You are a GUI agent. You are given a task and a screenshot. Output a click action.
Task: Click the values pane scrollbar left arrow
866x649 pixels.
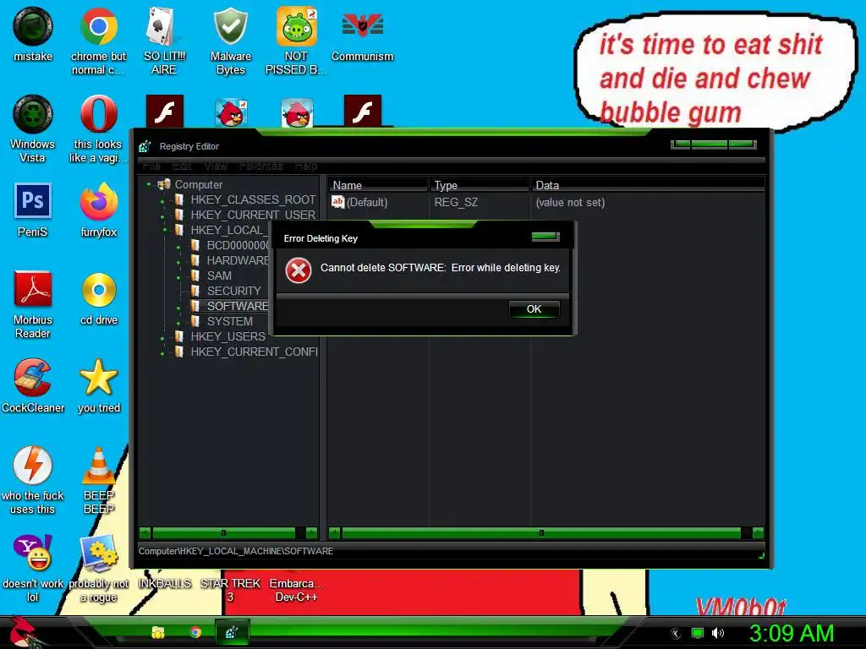(334, 532)
